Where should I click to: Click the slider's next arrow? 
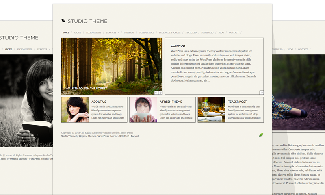click(160, 93)
